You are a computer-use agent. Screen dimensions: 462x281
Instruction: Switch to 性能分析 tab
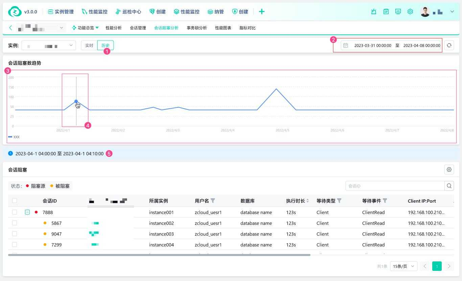click(x=114, y=28)
